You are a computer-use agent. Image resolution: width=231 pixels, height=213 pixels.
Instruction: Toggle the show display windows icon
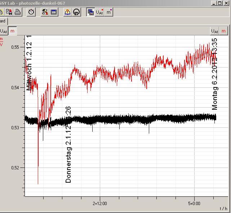point(90,12)
